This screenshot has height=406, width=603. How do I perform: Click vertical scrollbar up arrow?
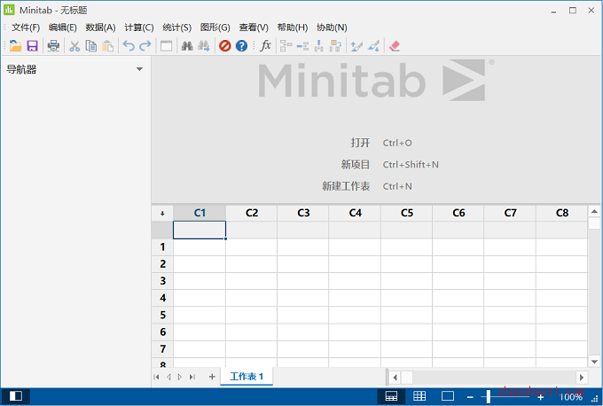594,212
